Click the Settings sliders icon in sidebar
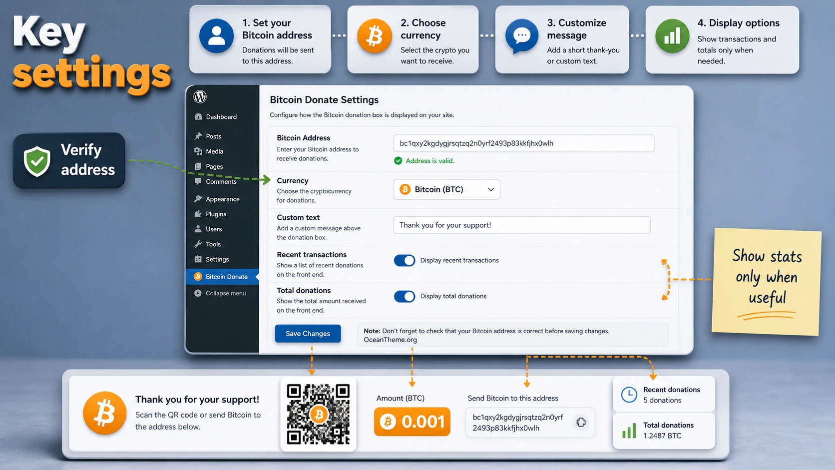The width and height of the screenshot is (835, 470). point(198,259)
